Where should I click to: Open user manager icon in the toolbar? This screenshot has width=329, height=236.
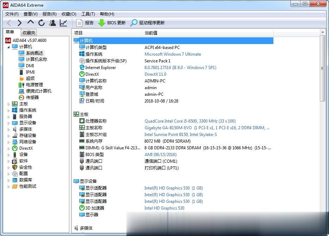(x=52, y=23)
